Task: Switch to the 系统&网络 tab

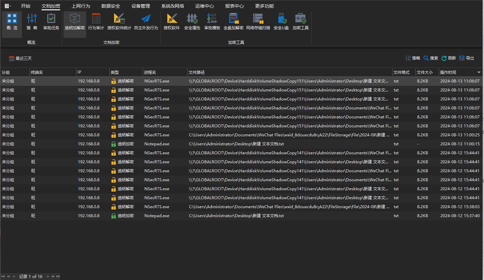Action: click(x=173, y=6)
